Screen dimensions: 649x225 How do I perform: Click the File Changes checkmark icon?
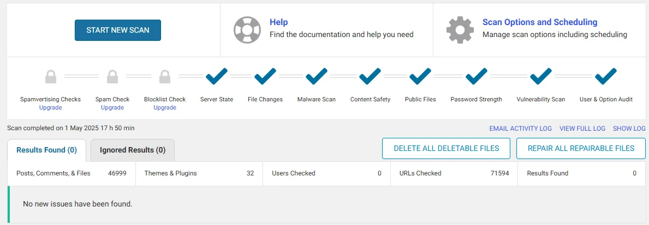tap(265, 76)
